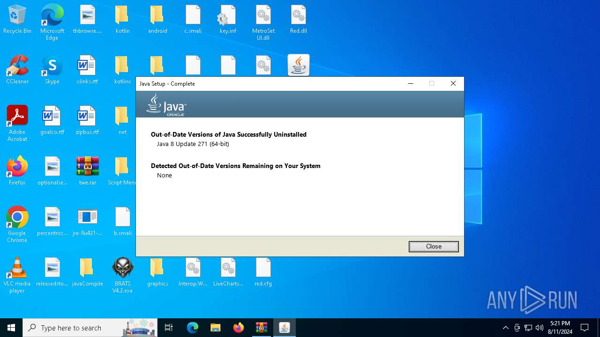Select the xlinks.rtf document icon

pyautogui.click(x=87, y=70)
